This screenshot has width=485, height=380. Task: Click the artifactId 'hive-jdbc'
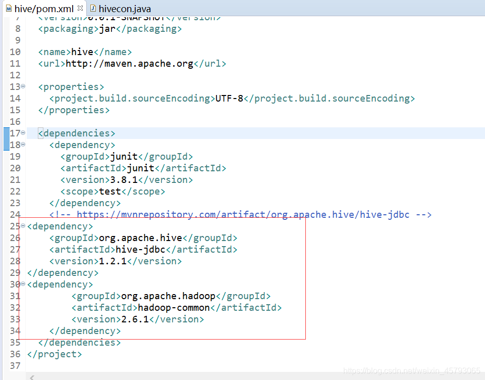pyautogui.click(x=140, y=250)
